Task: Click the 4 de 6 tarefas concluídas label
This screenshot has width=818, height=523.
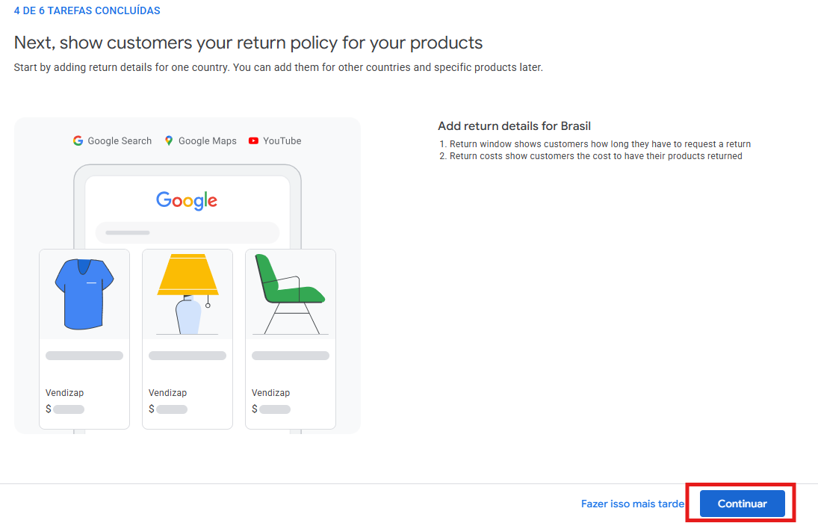Action: [x=87, y=11]
